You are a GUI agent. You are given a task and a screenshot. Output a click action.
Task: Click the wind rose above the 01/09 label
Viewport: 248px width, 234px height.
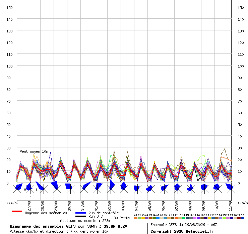98,189
